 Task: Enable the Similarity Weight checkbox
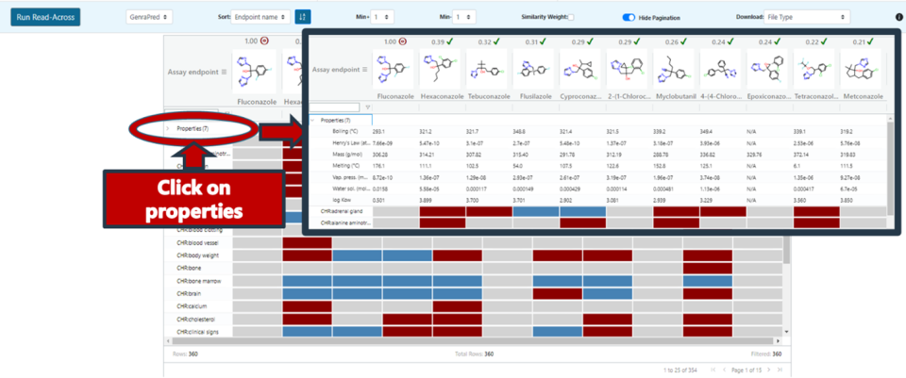[x=571, y=17]
